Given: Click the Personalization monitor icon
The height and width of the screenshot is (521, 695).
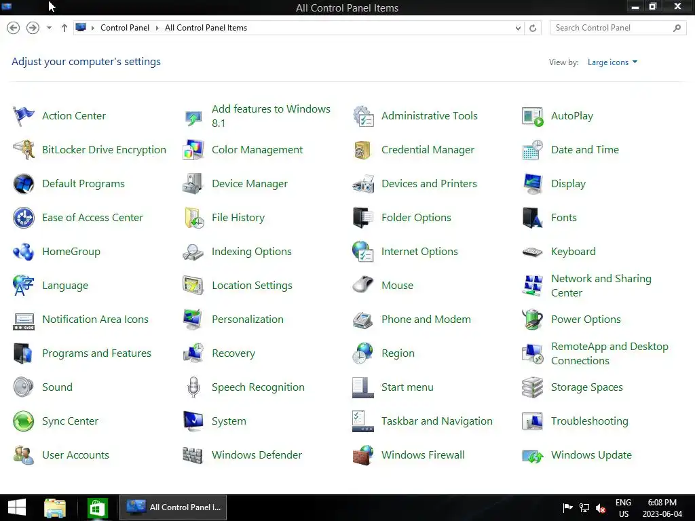Looking at the screenshot, I should tap(193, 320).
